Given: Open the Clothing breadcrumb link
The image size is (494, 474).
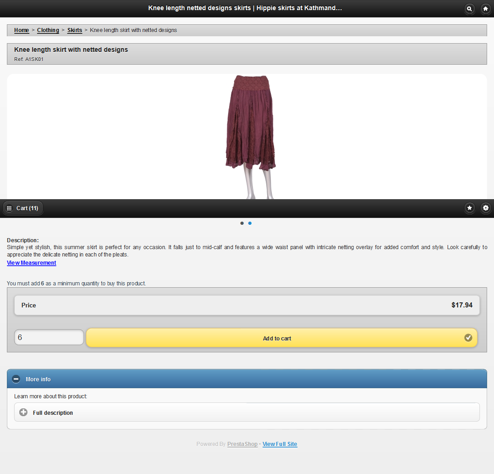Looking at the screenshot, I should [48, 30].
